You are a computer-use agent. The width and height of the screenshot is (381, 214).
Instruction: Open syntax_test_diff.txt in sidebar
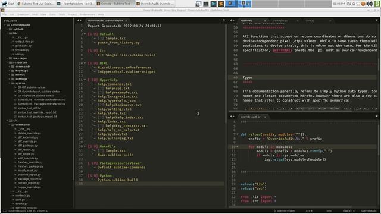point(29,108)
